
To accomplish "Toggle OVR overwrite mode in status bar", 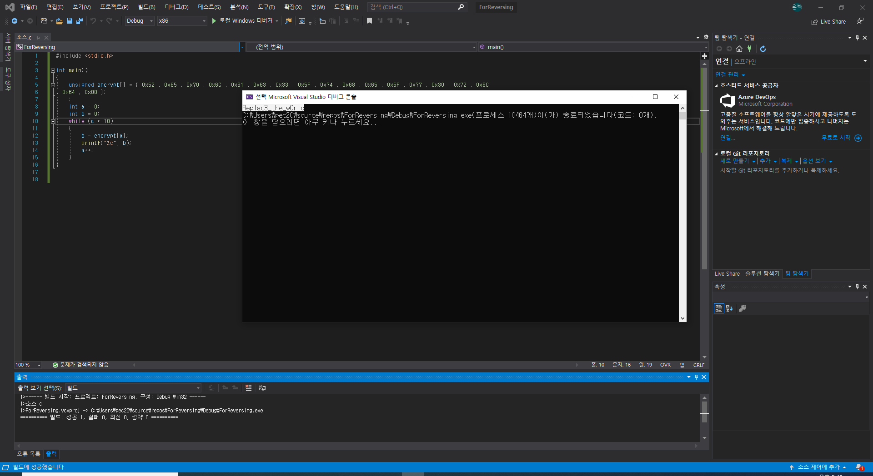I will [x=665, y=365].
